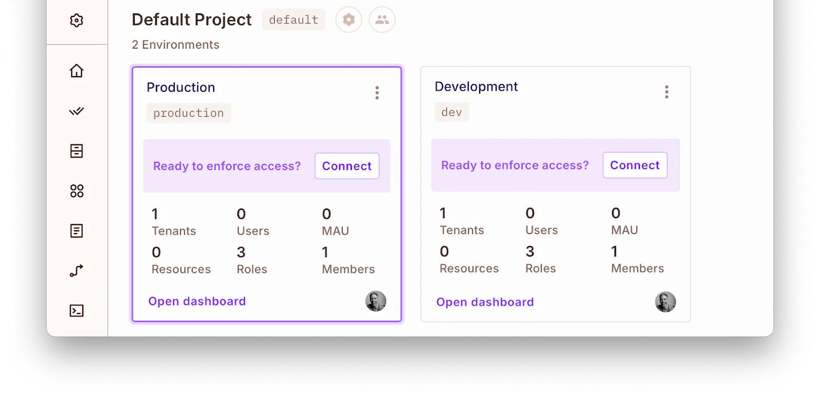Click 'Users' in the Development card
Viewport: 820px width, 398px height.
[541, 230]
